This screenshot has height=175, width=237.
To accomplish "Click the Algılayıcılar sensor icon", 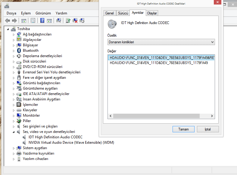I will [19, 39].
